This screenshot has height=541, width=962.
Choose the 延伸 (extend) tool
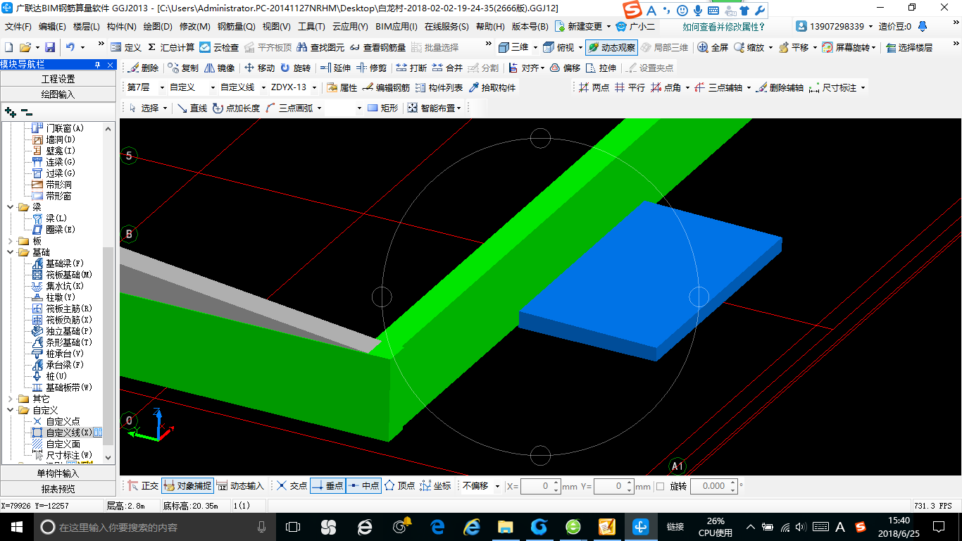tap(335, 68)
